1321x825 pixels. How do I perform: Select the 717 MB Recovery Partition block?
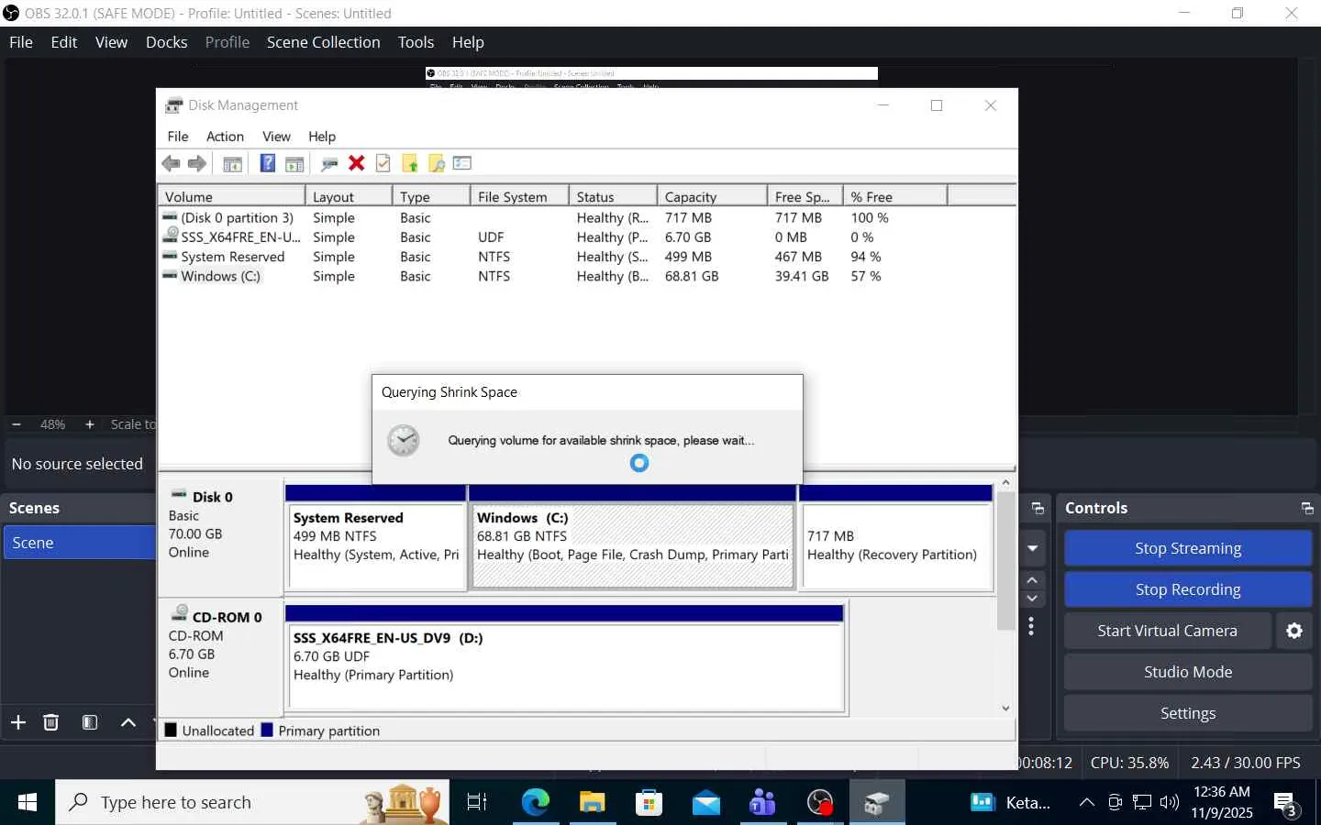coord(896,537)
